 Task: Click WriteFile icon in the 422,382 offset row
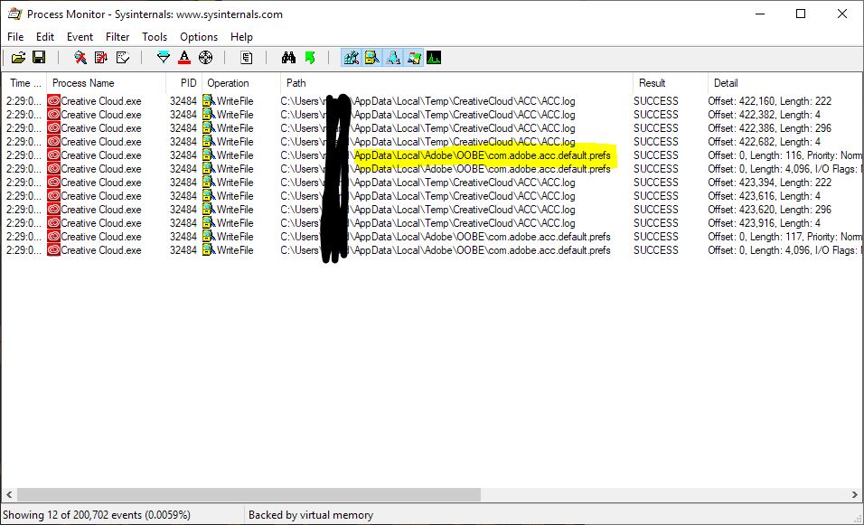click(x=208, y=115)
